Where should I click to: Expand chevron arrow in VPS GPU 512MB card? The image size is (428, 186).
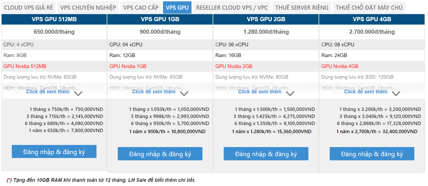(78, 93)
